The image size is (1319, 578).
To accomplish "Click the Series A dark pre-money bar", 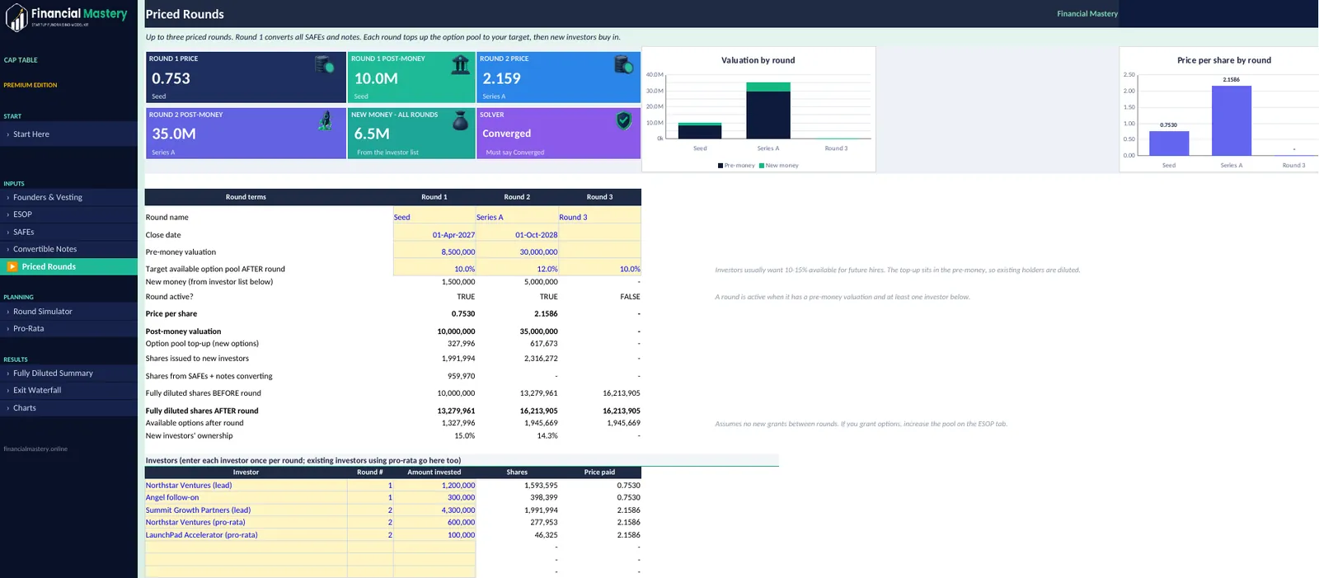I will point(768,114).
